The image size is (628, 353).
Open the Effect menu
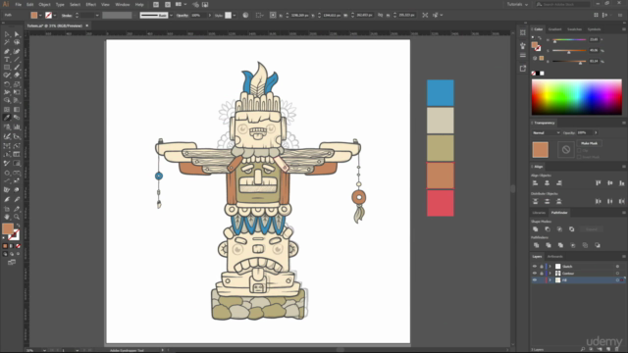pos(91,4)
